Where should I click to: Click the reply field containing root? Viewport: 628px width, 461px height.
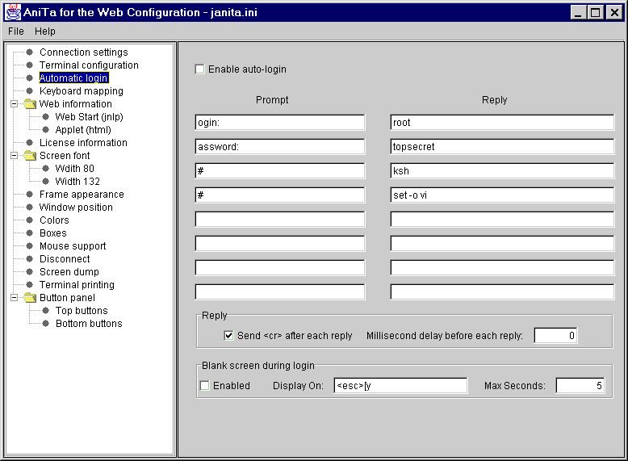pyautogui.click(x=502, y=123)
